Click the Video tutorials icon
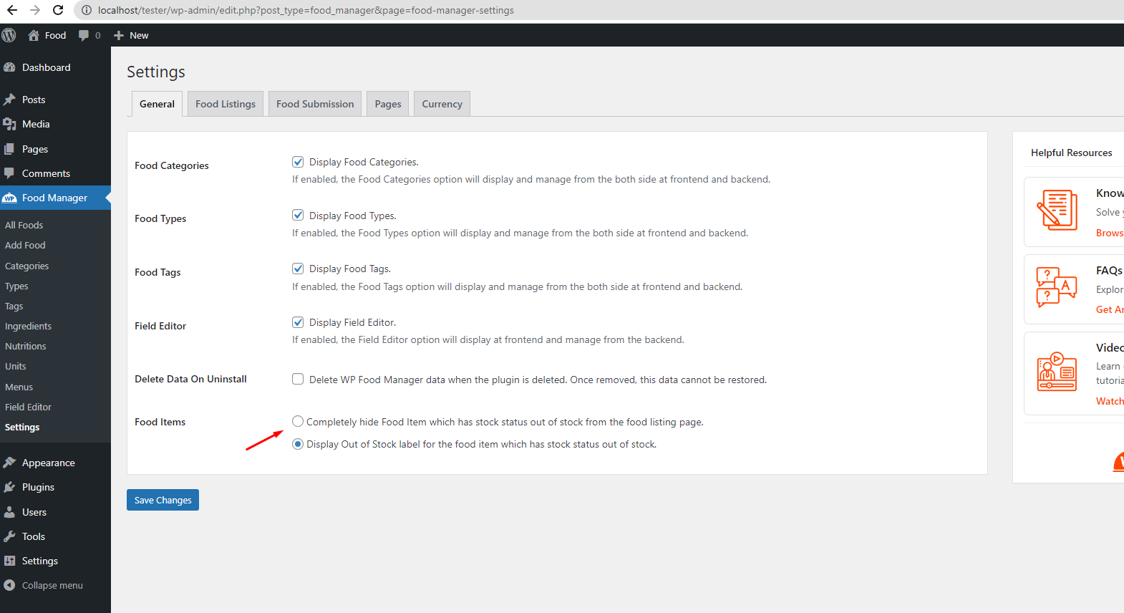The width and height of the screenshot is (1124, 613). tap(1057, 370)
